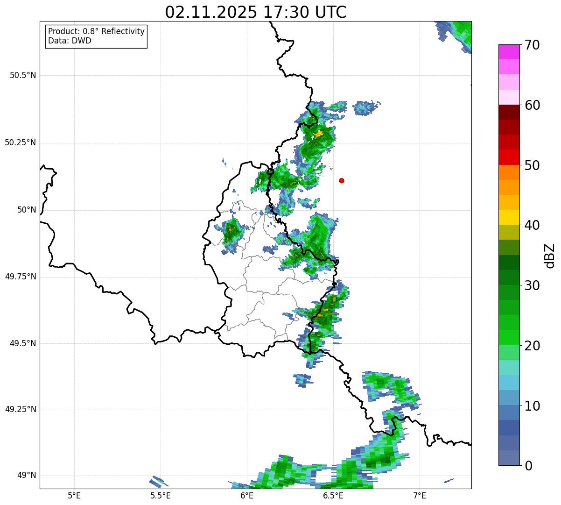This screenshot has width=561, height=505.
Task: Click the latitude label 49.5°N
Action: [x=23, y=343]
